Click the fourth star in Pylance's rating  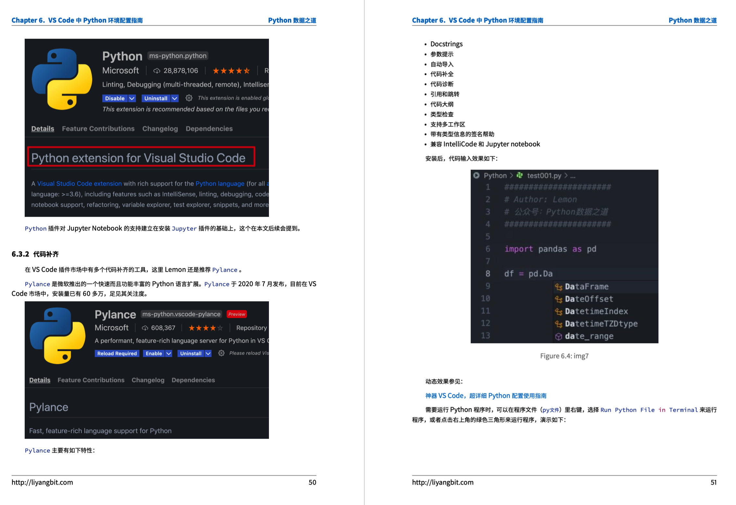213,328
